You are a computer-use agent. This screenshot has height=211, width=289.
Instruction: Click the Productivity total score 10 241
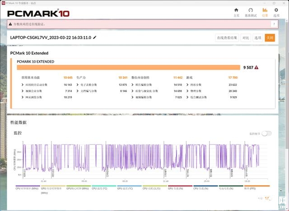pyautogui.click(x=123, y=78)
